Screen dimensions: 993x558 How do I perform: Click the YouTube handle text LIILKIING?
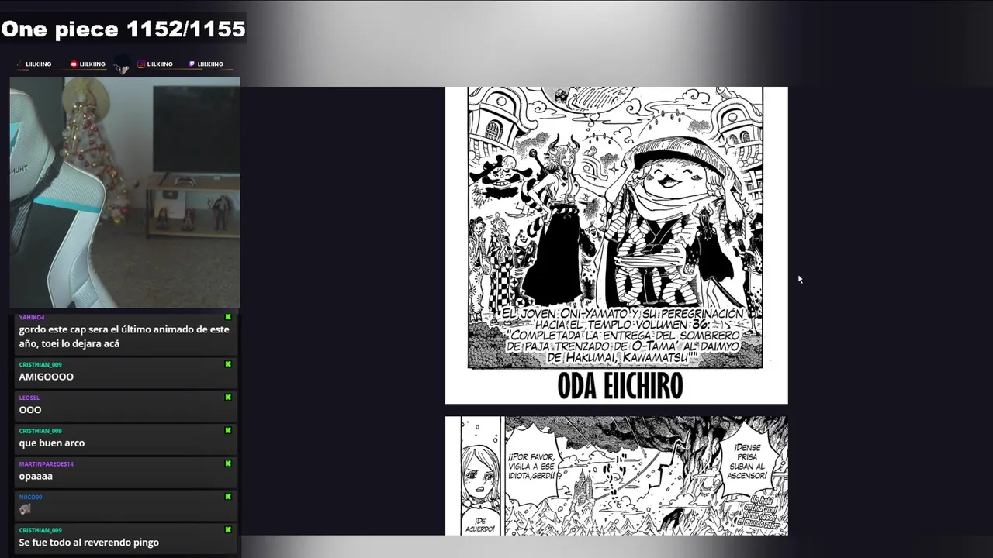coord(92,64)
